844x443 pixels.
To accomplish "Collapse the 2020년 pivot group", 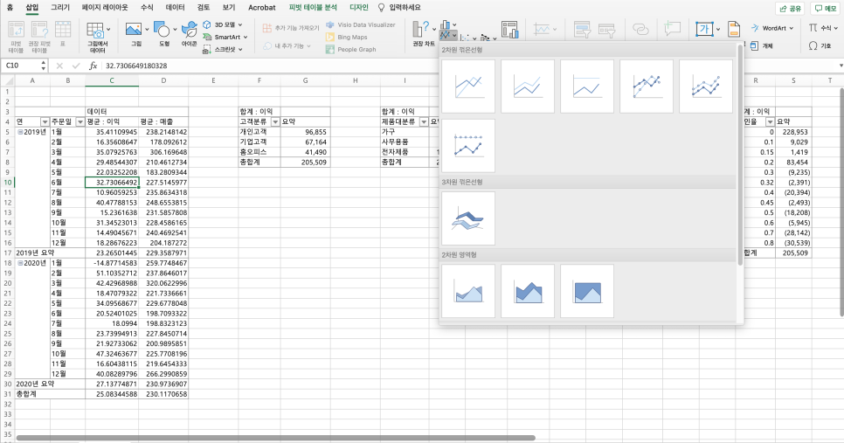I will 20,263.
